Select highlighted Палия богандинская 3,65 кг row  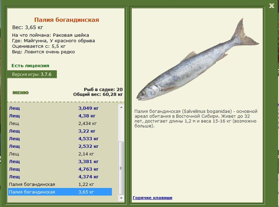60,192
